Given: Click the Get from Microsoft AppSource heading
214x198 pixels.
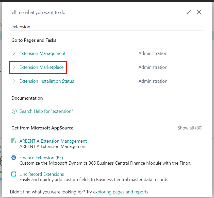Looking at the screenshot, I should coord(42,128).
